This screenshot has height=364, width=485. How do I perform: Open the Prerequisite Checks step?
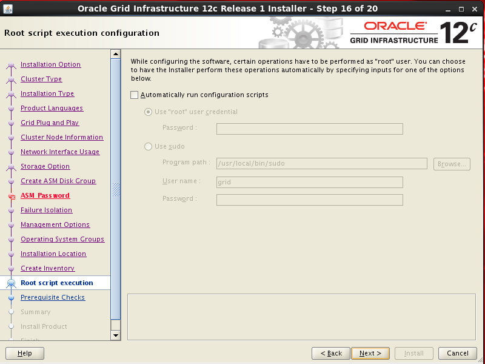tap(53, 297)
